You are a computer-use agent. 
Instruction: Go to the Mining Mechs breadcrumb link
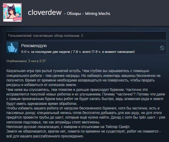pyautogui.click(x=98, y=14)
